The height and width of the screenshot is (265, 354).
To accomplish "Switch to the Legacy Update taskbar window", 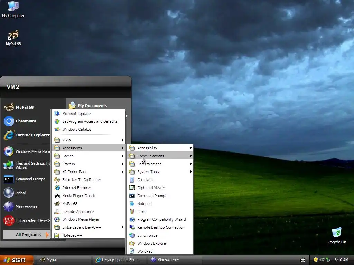I will click(x=120, y=260).
